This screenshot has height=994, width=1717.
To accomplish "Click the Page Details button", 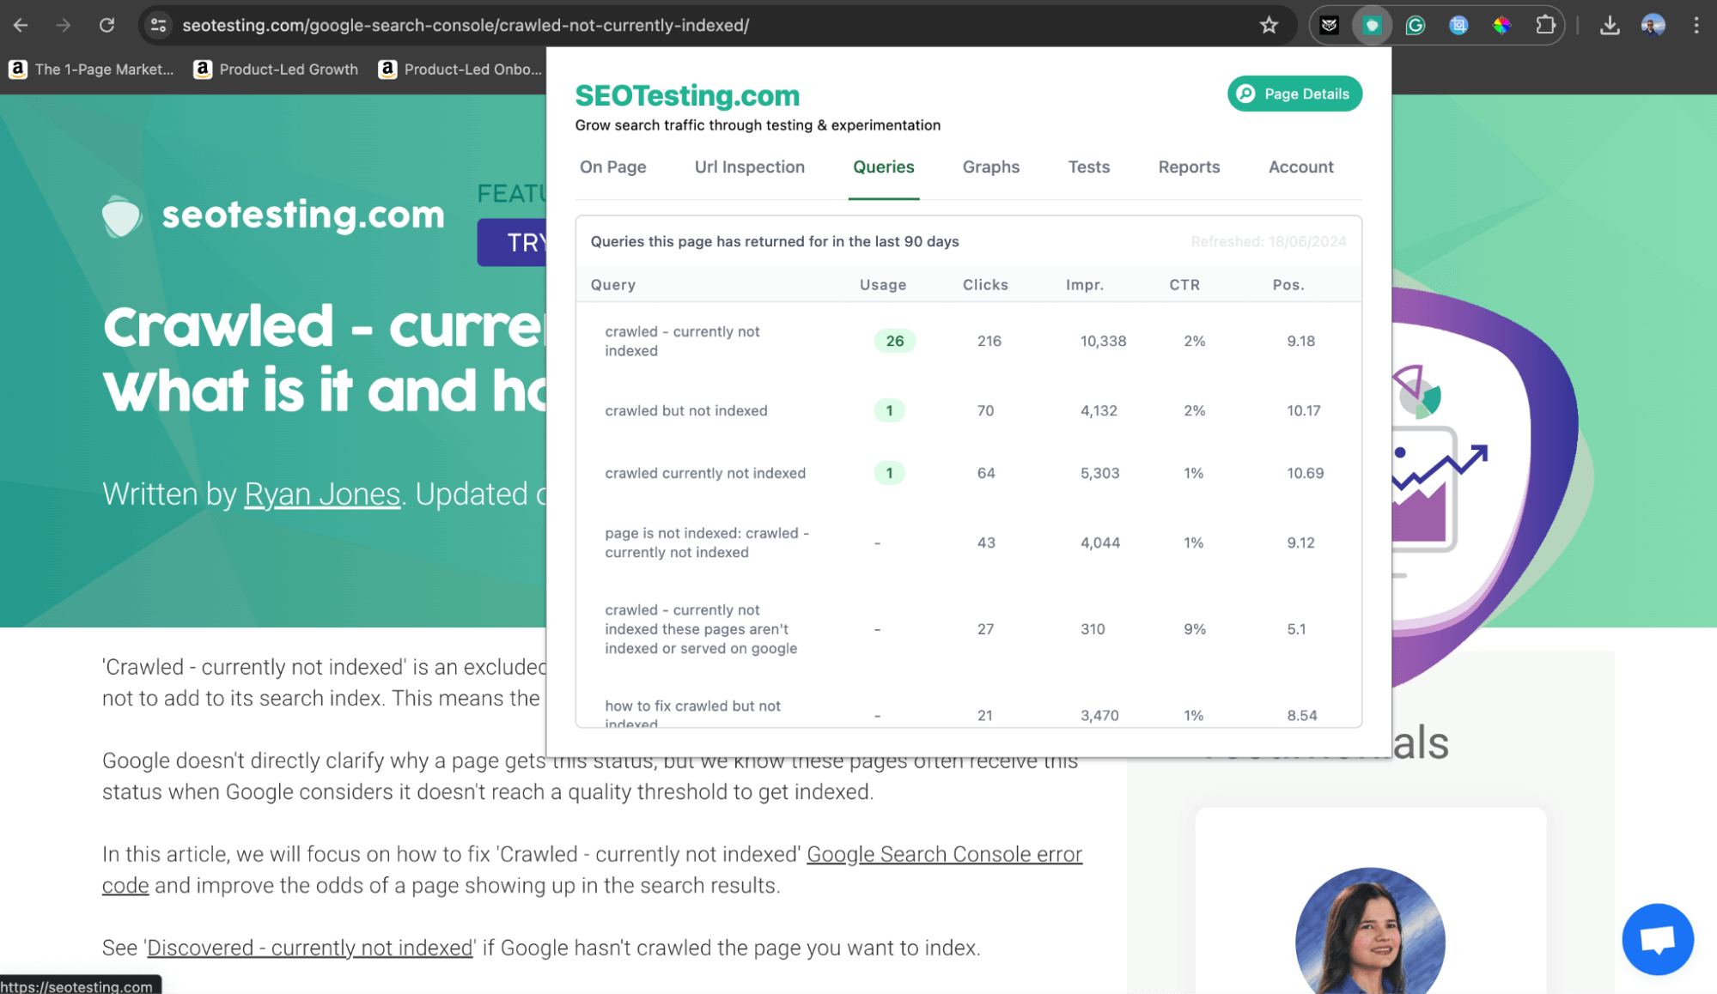I will click(x=1294, y=94).
